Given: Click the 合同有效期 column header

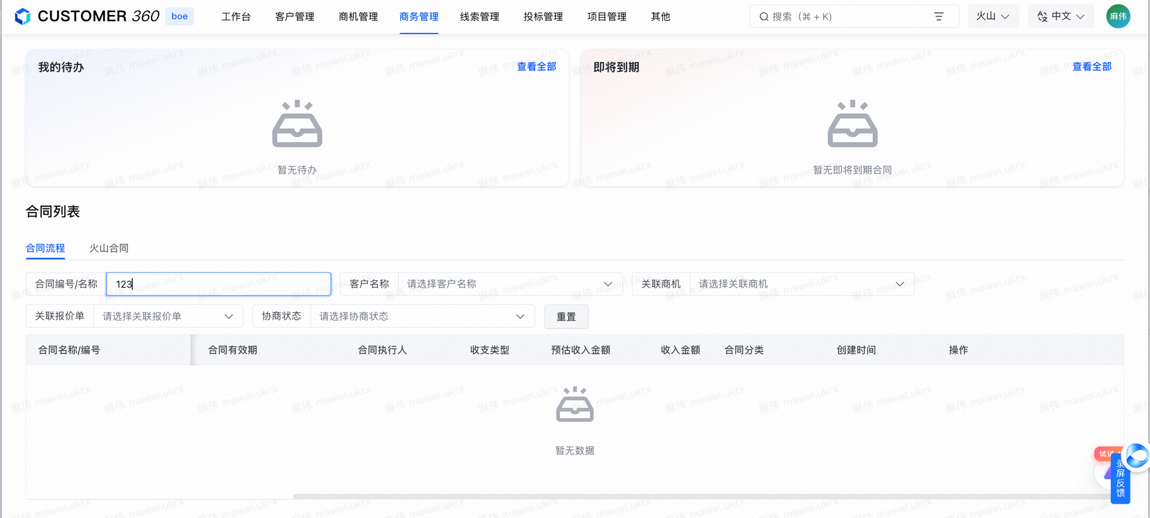Looking at the screenshot, I should click(232, 350).
